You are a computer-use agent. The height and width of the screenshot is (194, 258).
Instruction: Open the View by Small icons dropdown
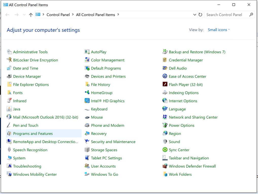coord(219,30)
